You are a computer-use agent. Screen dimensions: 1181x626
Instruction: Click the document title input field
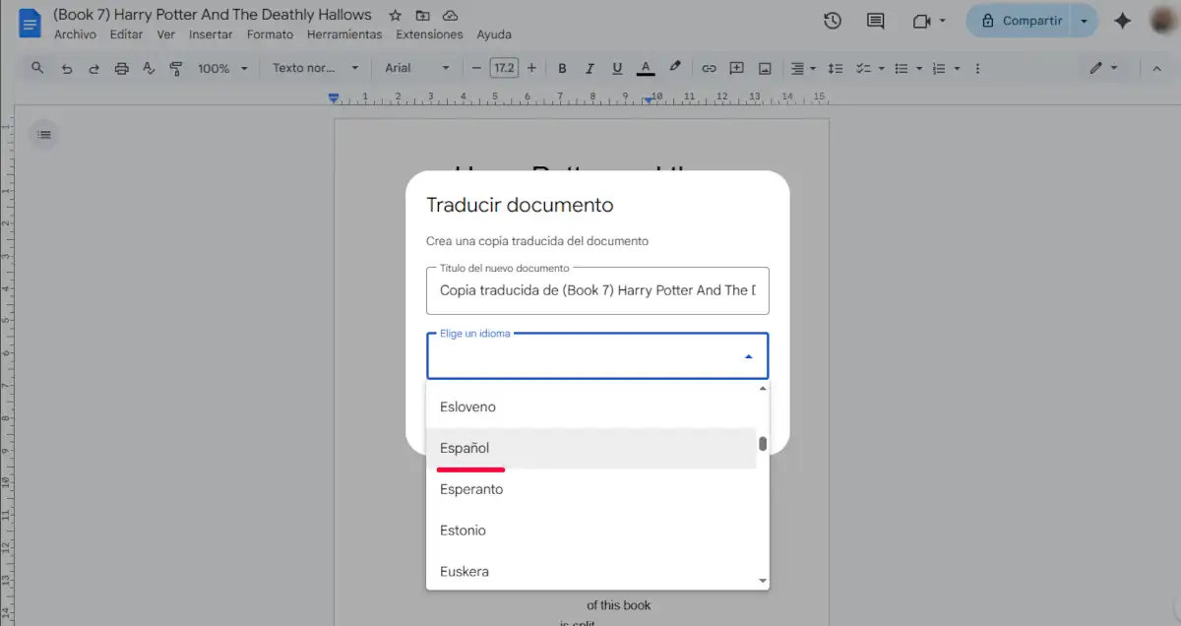click(596, 290)
